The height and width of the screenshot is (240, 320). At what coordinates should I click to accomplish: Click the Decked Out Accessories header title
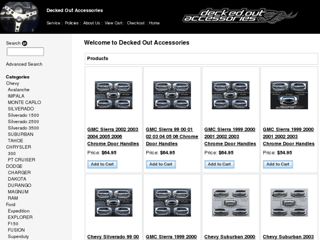point(75,11)
